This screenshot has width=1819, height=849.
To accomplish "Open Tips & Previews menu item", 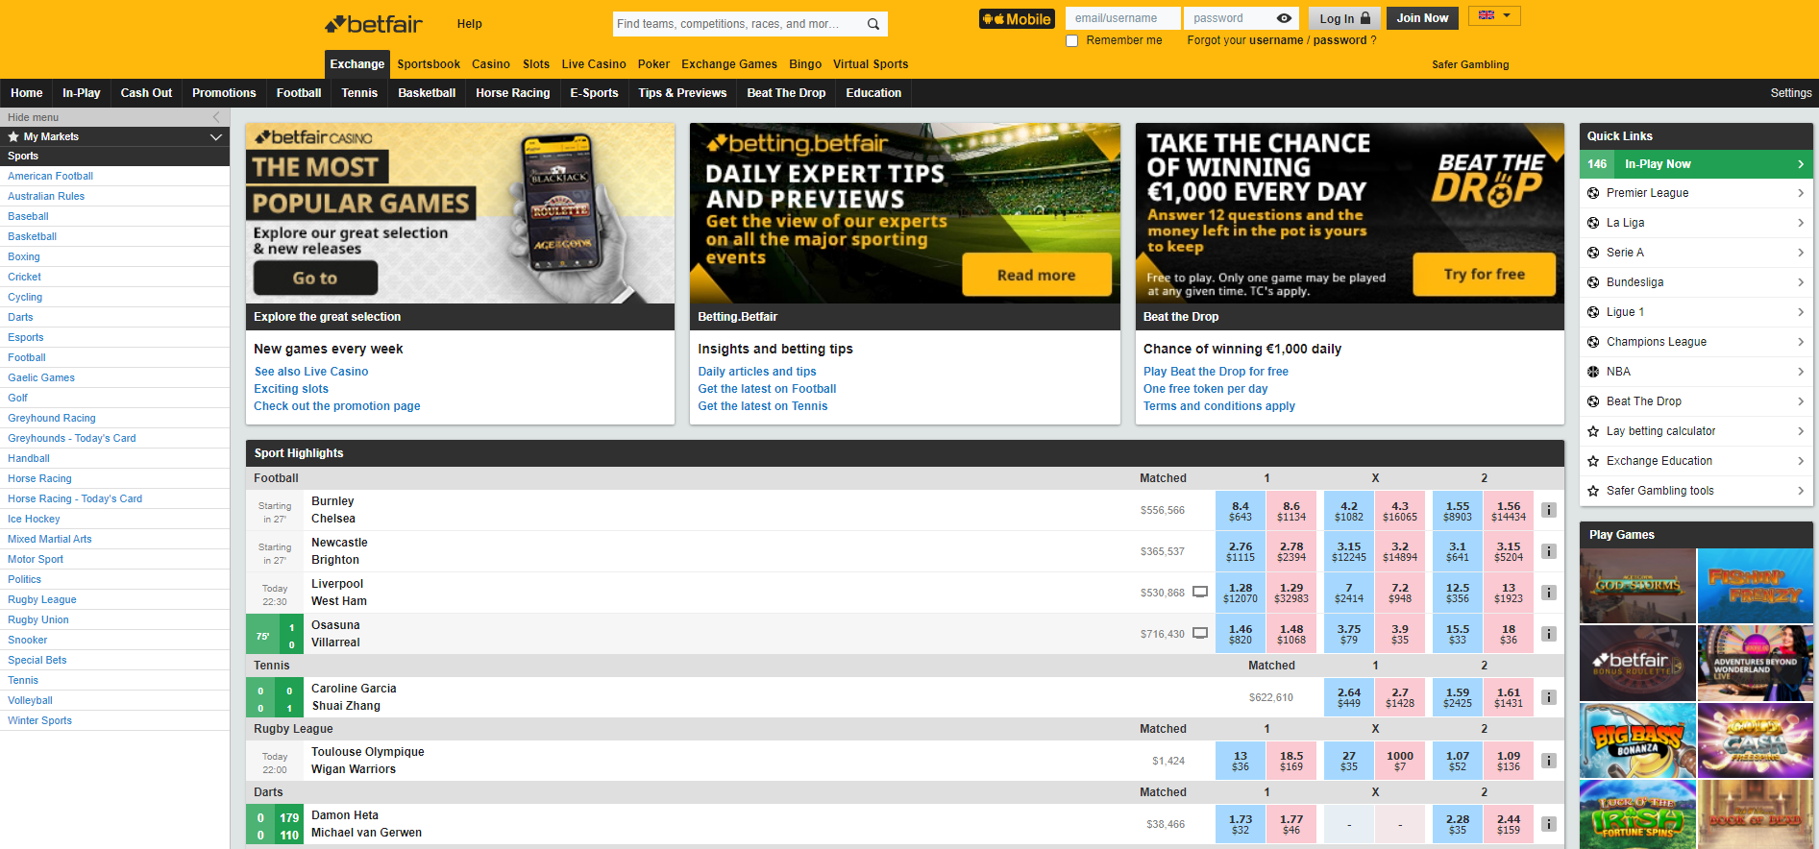I will (x=682, y=93).
